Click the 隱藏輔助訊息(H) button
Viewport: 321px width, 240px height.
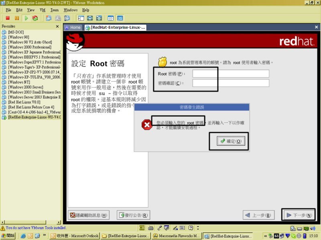(89, 215)
